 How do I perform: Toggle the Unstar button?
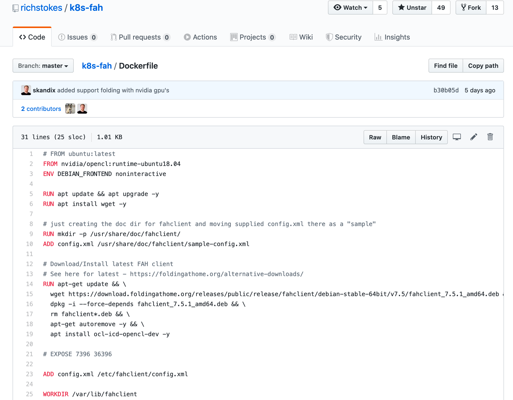(412, 8)
